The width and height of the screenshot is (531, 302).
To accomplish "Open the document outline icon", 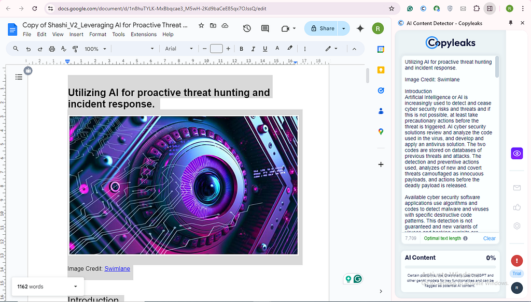I will 19,78.
